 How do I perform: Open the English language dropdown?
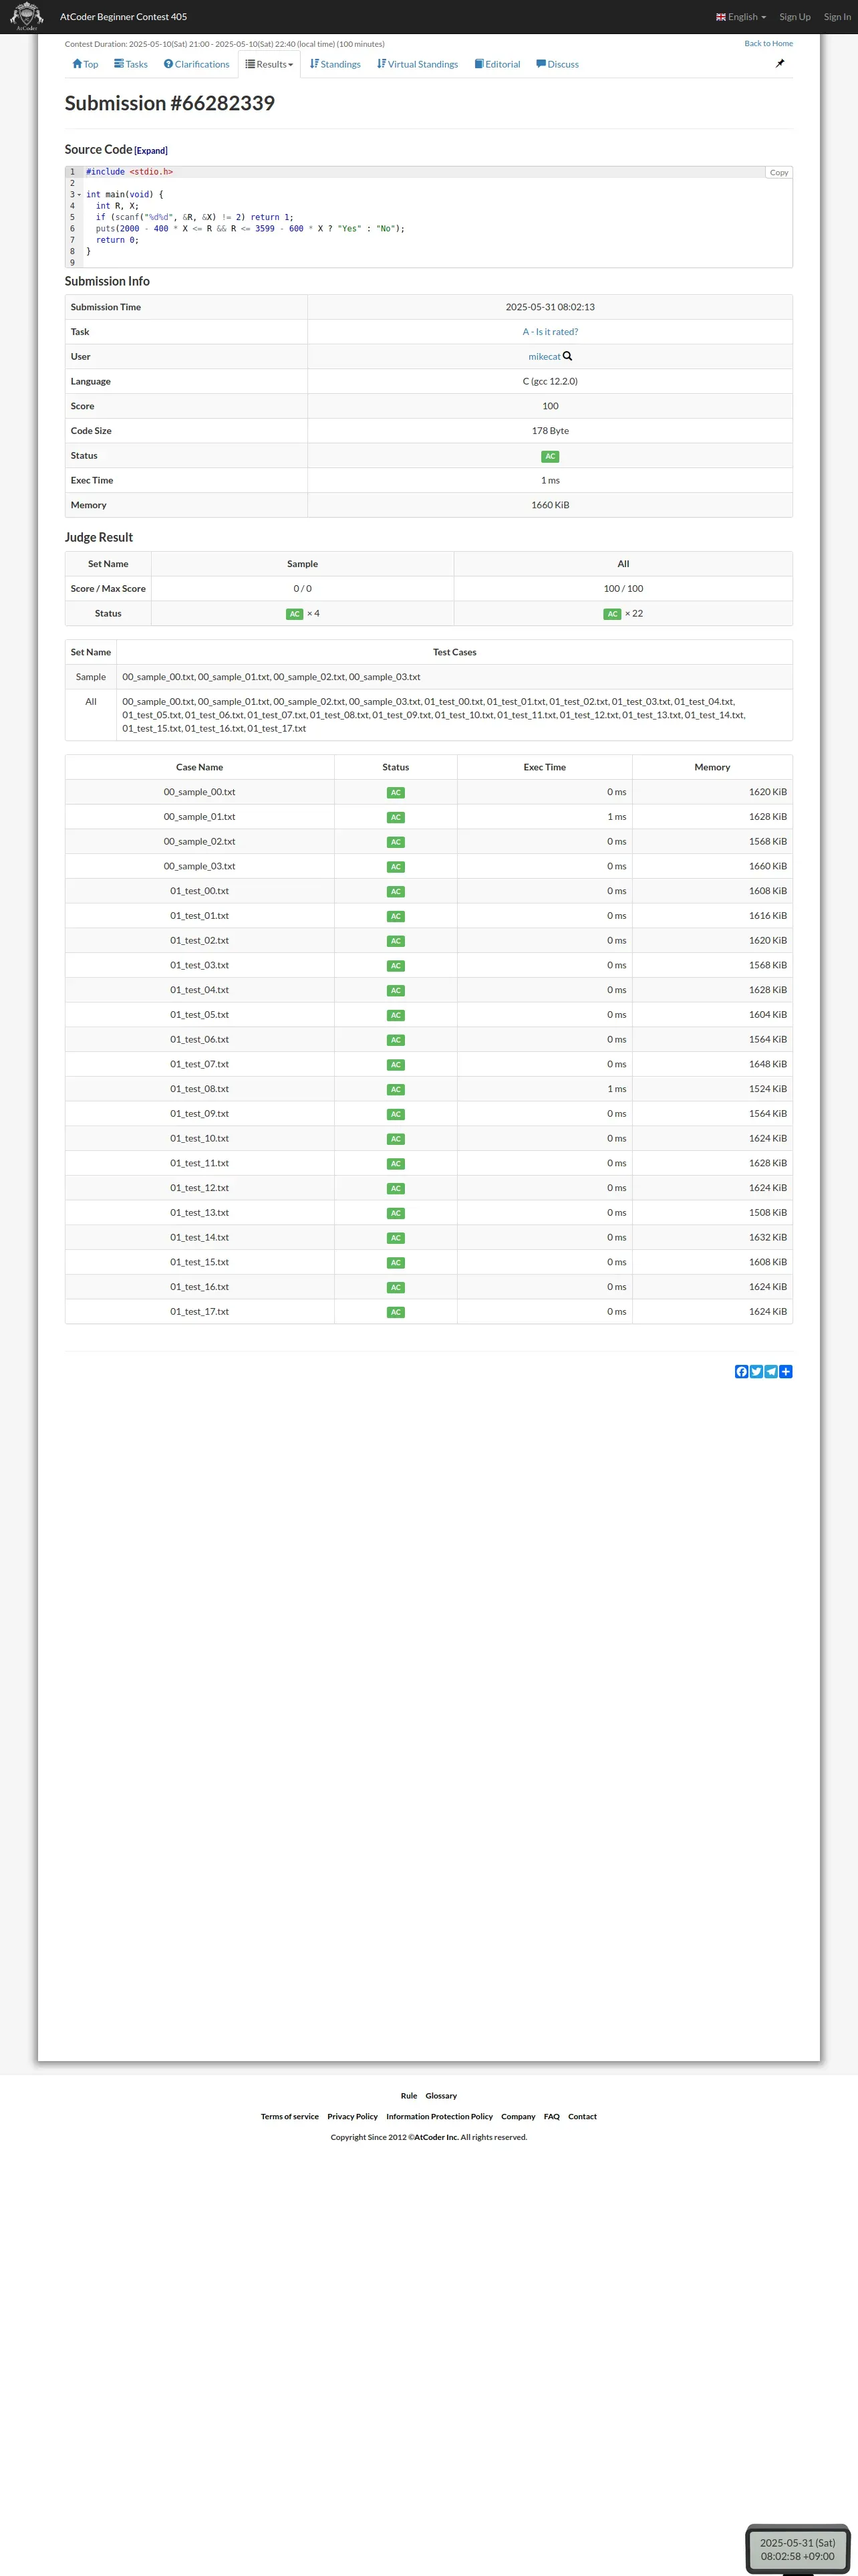click(741, 17)
